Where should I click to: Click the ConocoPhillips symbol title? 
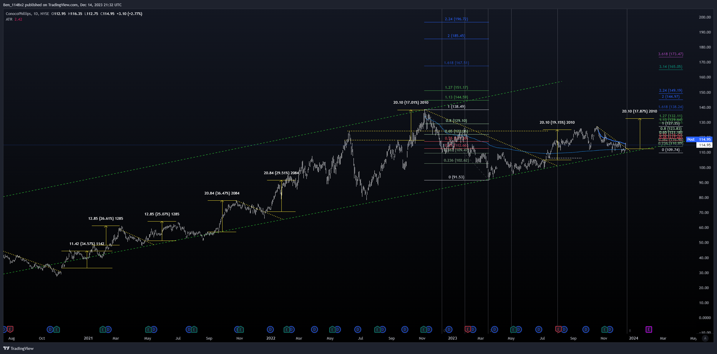click(x=18, y=14)
